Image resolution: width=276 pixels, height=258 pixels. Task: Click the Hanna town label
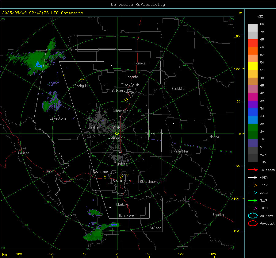pyautogui.click(x=214, y=137)
